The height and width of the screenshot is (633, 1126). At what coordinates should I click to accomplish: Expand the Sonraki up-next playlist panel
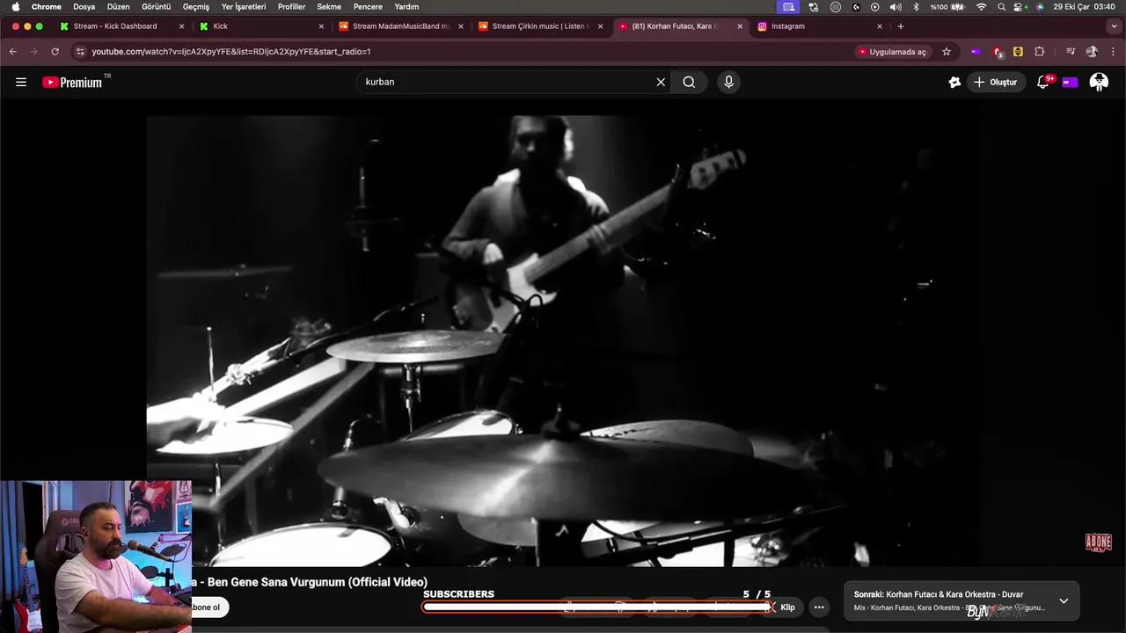(x=1064, y=600)
